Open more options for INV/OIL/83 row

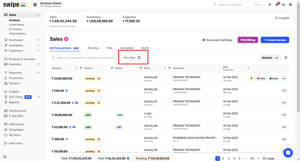(284, 78)
